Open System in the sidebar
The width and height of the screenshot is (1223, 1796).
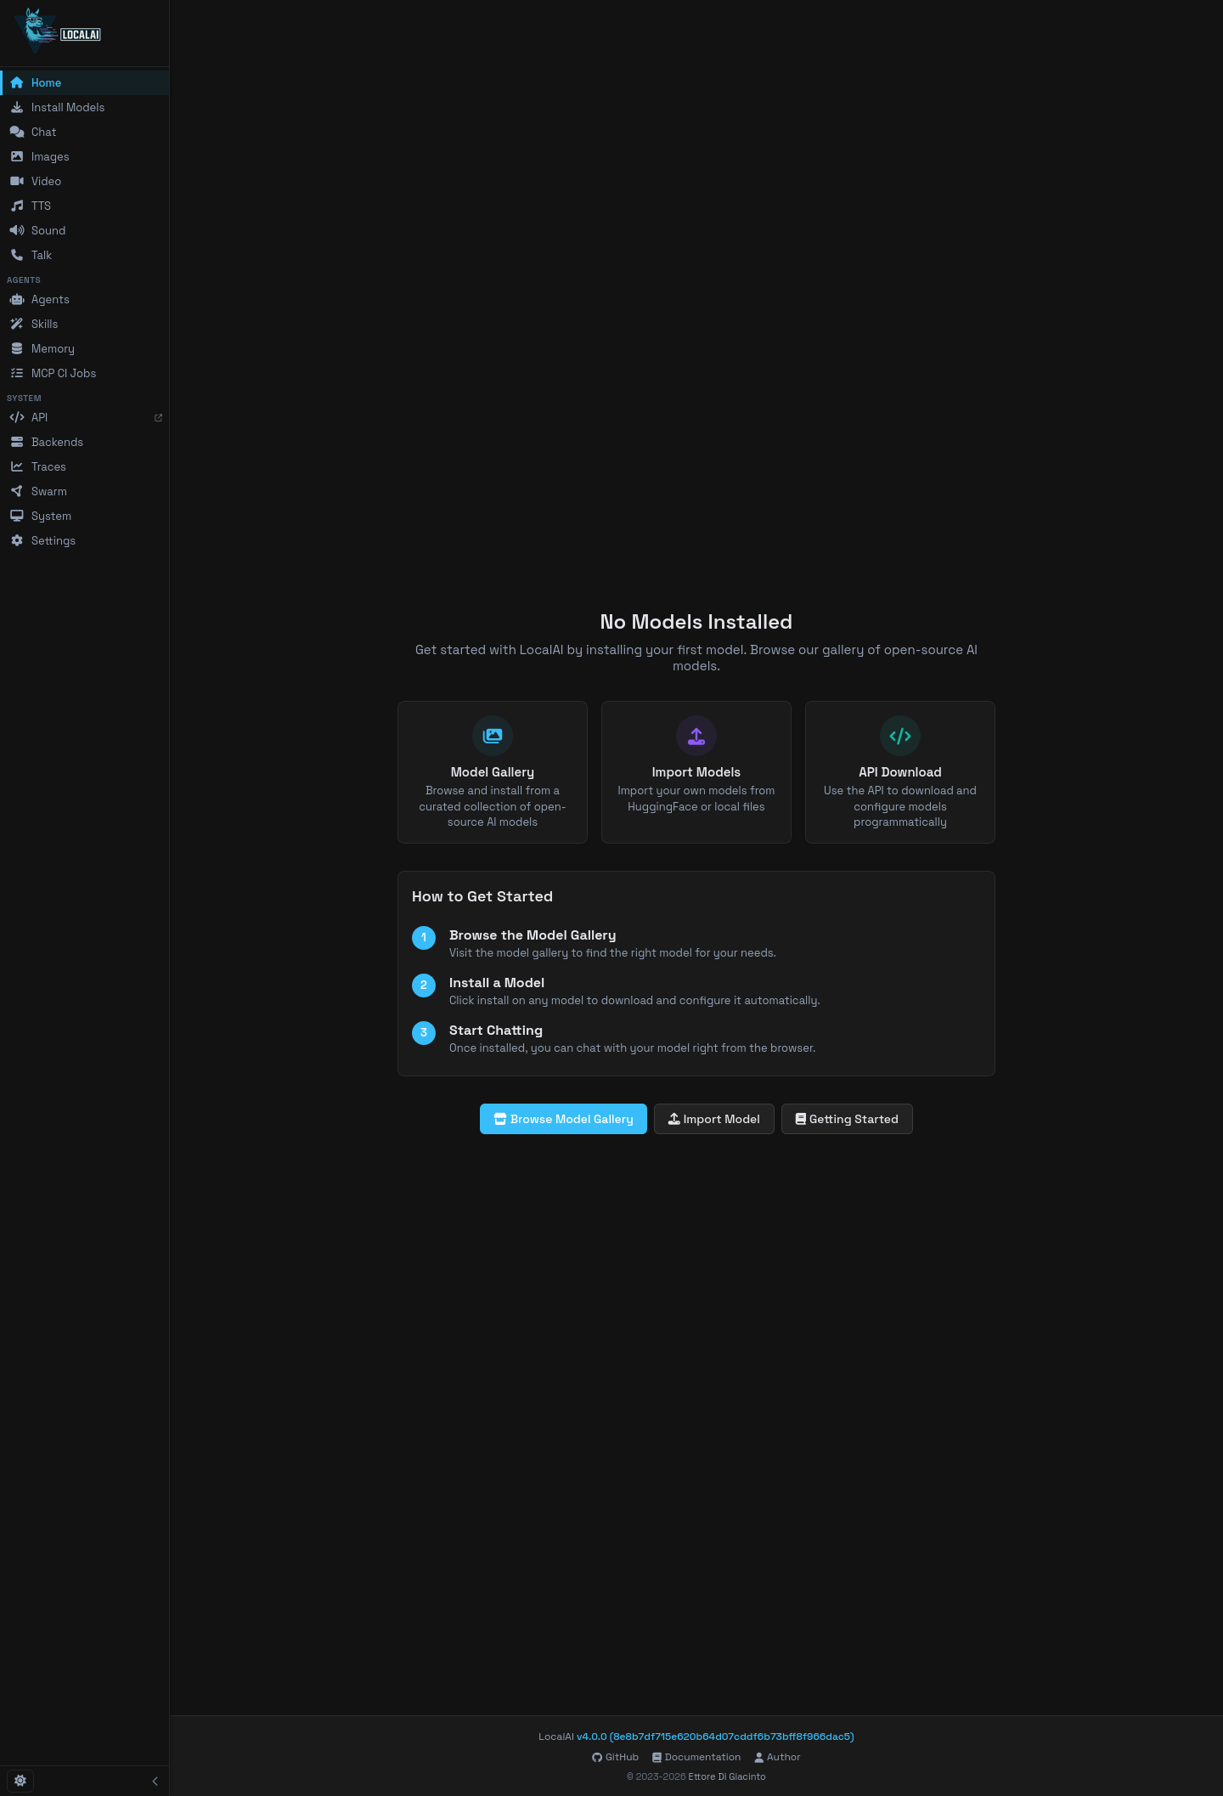(85, 516)
